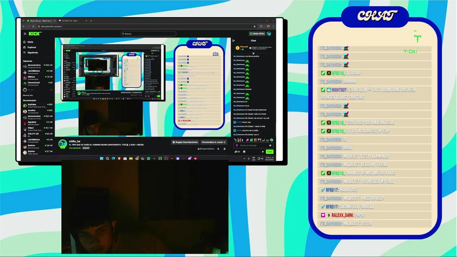457x257 pixels.
Task: Open the Kick hamburger sidebar menu
Action: pyautogui.click(x=25, y=34)
